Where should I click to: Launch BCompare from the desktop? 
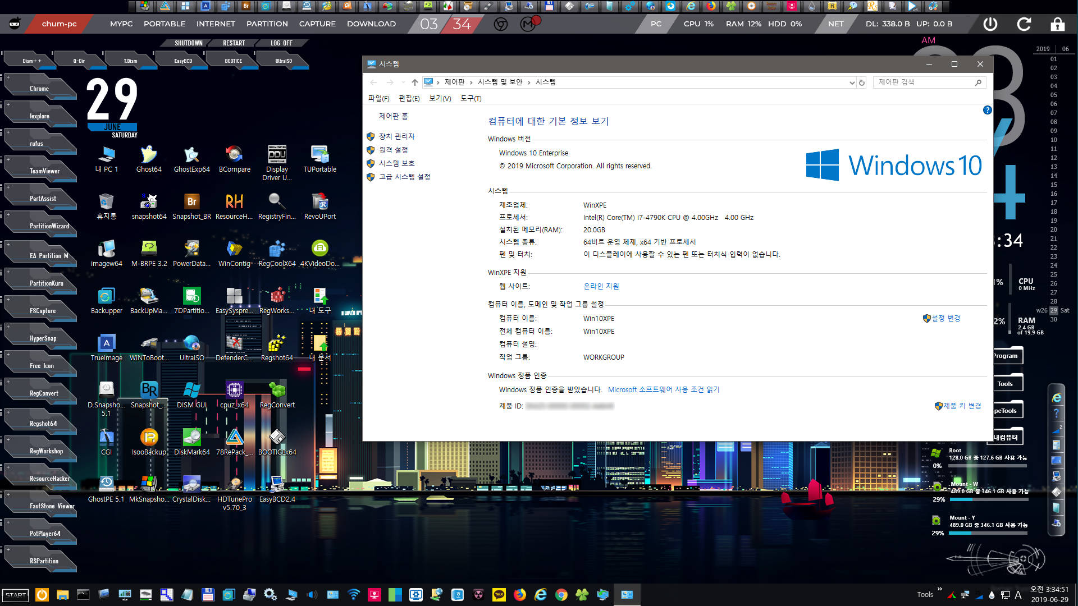point(235,159)
